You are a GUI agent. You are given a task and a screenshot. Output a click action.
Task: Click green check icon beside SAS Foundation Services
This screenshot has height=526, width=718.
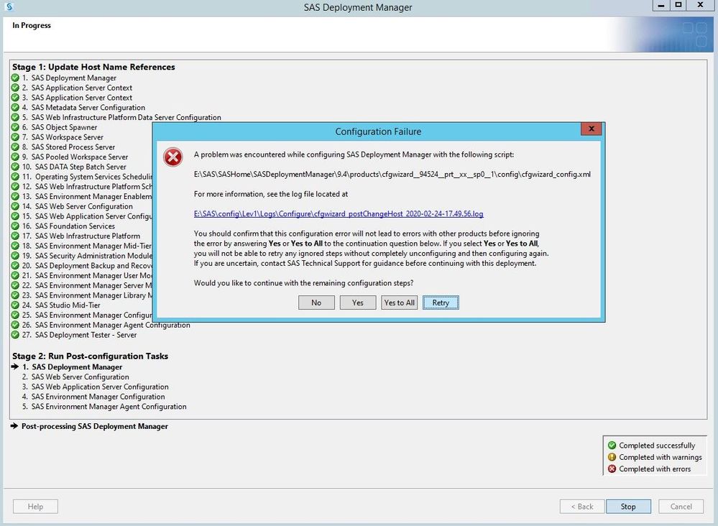point(15,226)
